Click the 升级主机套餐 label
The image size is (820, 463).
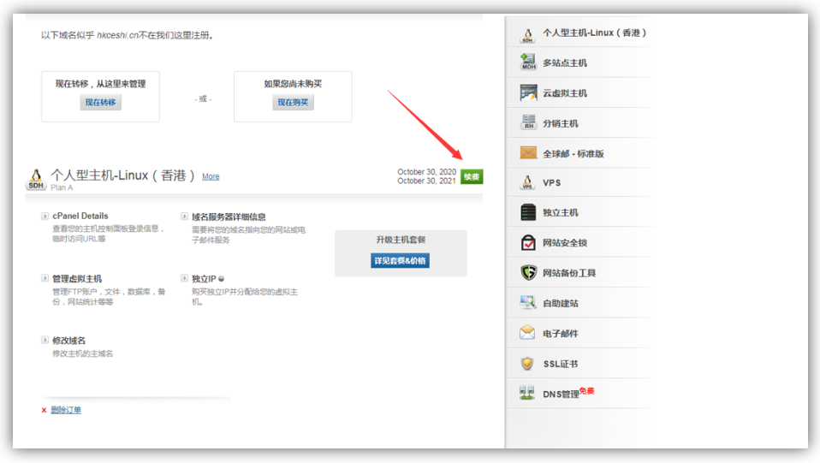401,240
